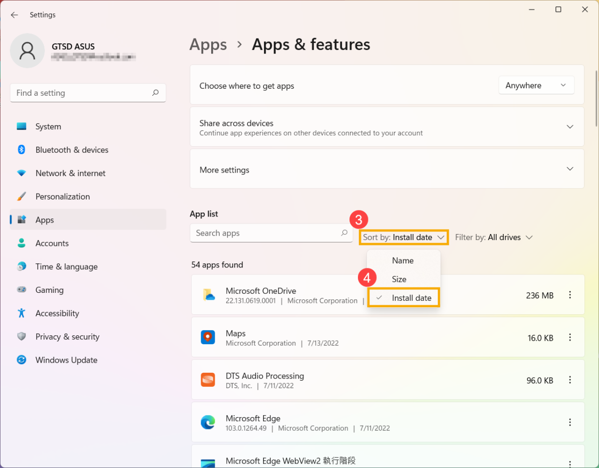
Task: Open more options for DTS Audio Processing
Action: (570, 380)
